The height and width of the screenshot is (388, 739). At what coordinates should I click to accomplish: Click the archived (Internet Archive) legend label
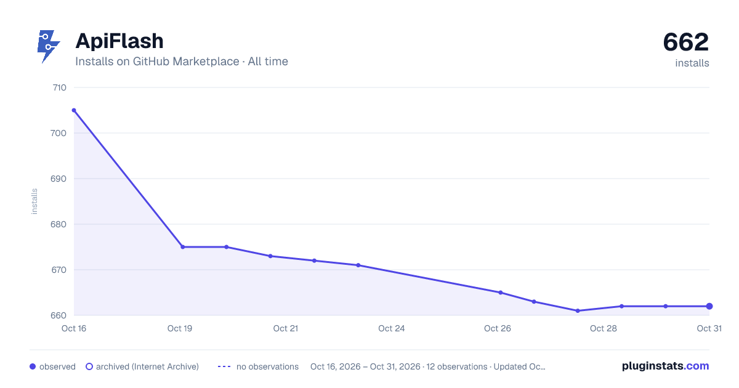[147, 366]
